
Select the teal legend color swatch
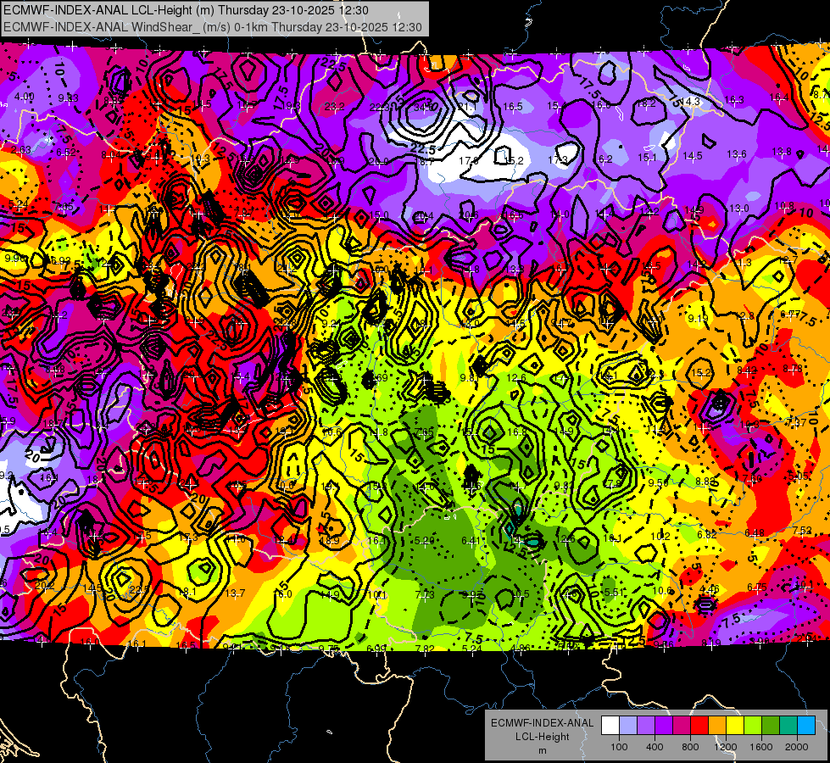coord(788,726)
